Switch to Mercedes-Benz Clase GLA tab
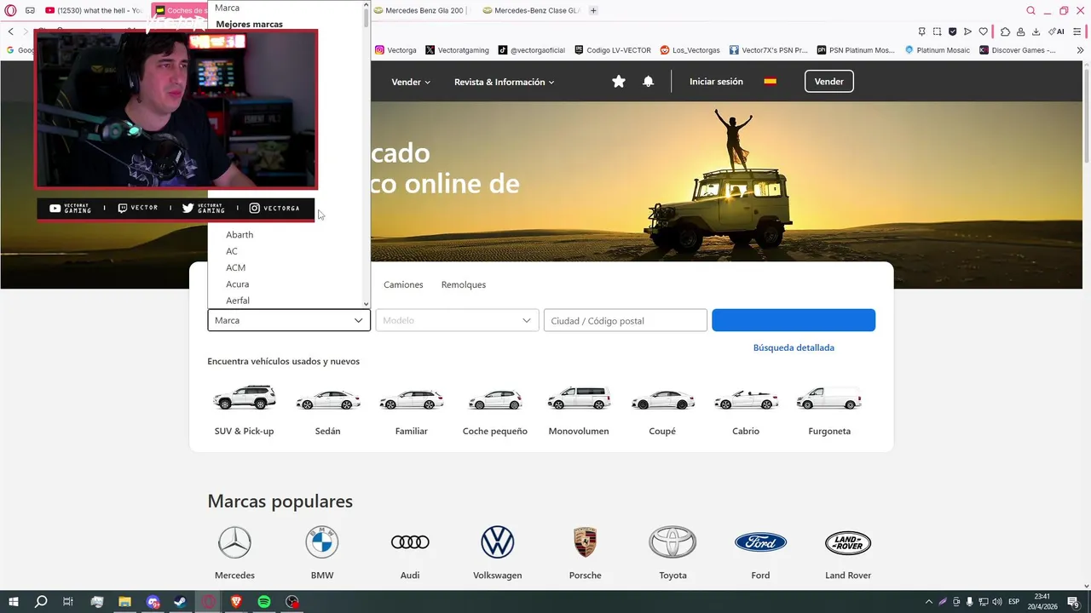 [x=531, y=11]
